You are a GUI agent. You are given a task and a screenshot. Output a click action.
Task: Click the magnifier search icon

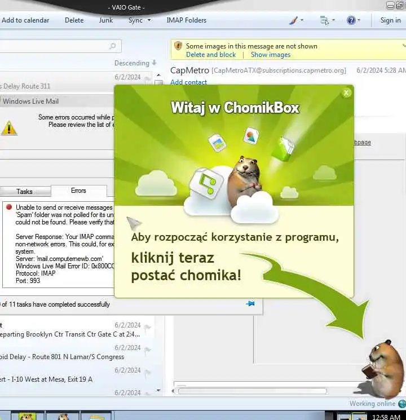point(113,46)
